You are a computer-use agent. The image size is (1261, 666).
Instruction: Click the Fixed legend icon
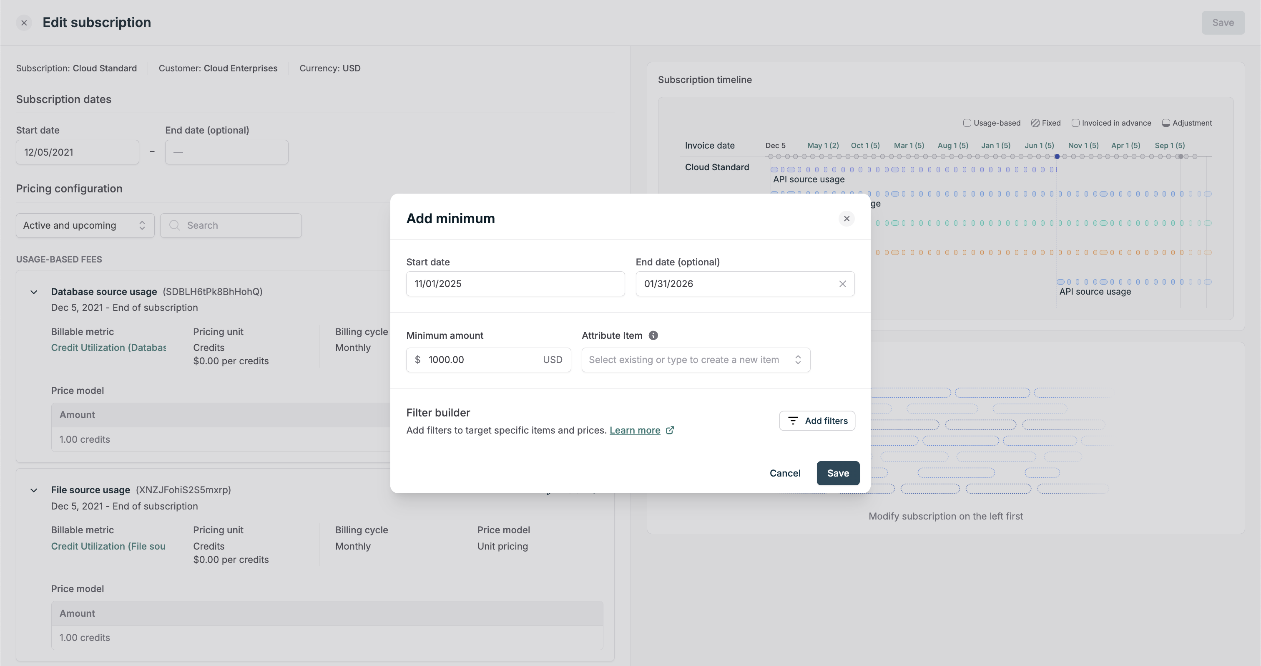click(1035, 123)
